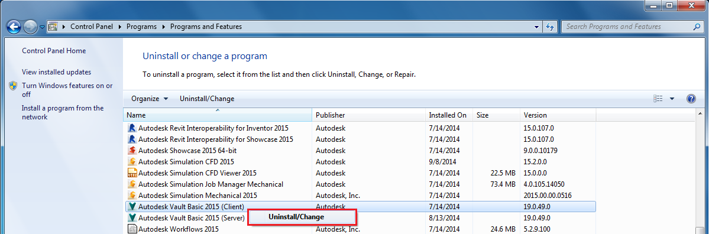Screen dimensions: 709x234
Task: Select Uninstall/Change in the context menu
Action: tap(302, 217)
